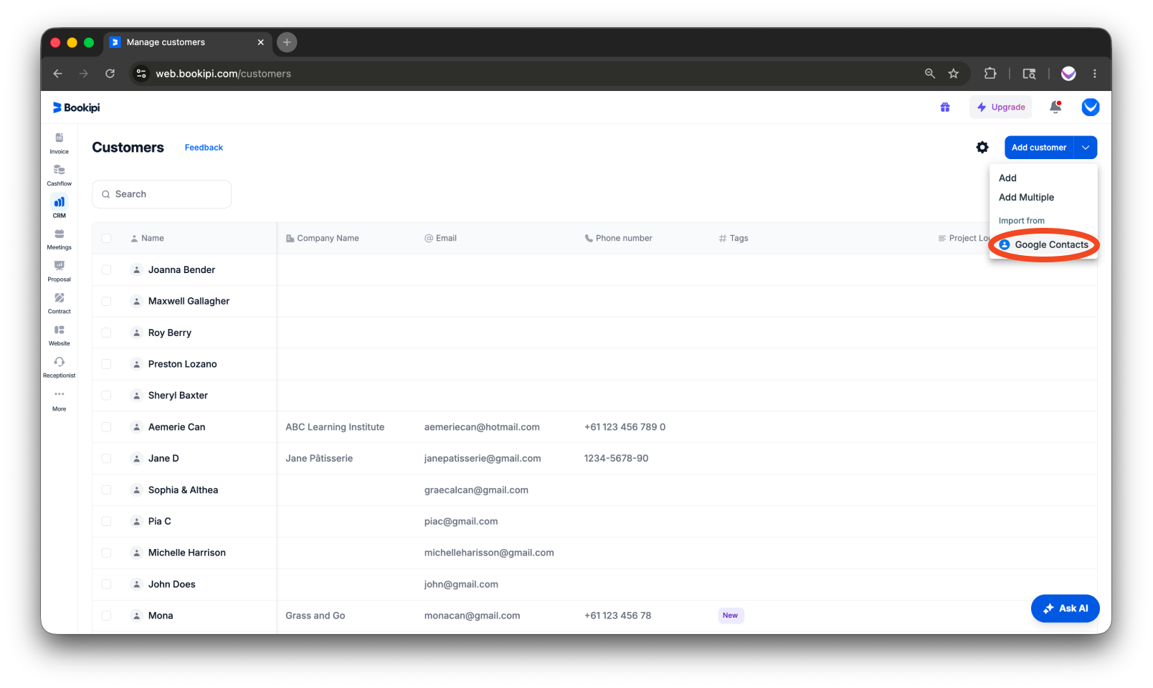Check the Mona row checkbox
The width and height of the screenshot is (1153, 688).
[x=106, y=616]
